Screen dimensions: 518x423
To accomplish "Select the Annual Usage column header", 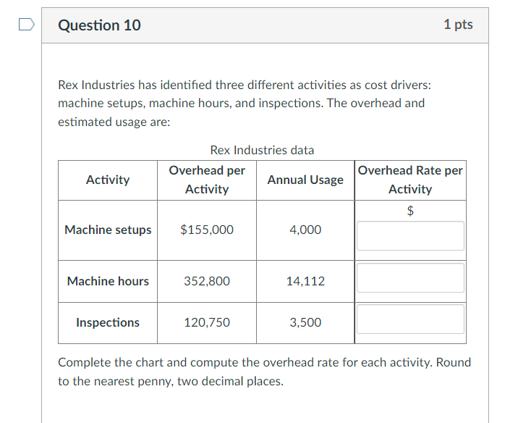I will 305,180.
